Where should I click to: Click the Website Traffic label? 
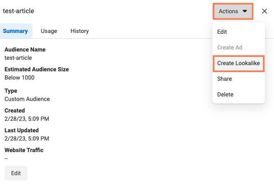click(24, 150)
